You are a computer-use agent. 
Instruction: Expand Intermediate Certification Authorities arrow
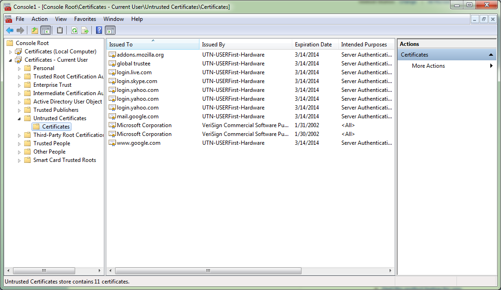click(19, 93)
